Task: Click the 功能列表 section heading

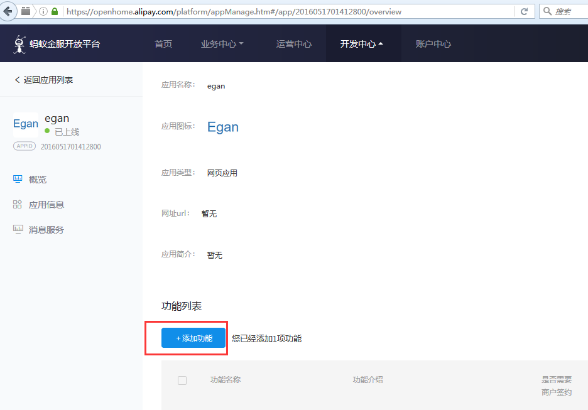Action: (x=182, y=306)
